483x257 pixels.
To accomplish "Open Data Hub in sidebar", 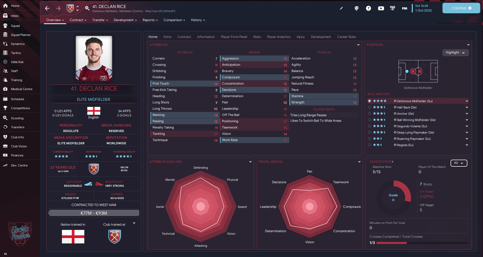I will (x=17, y=62).
